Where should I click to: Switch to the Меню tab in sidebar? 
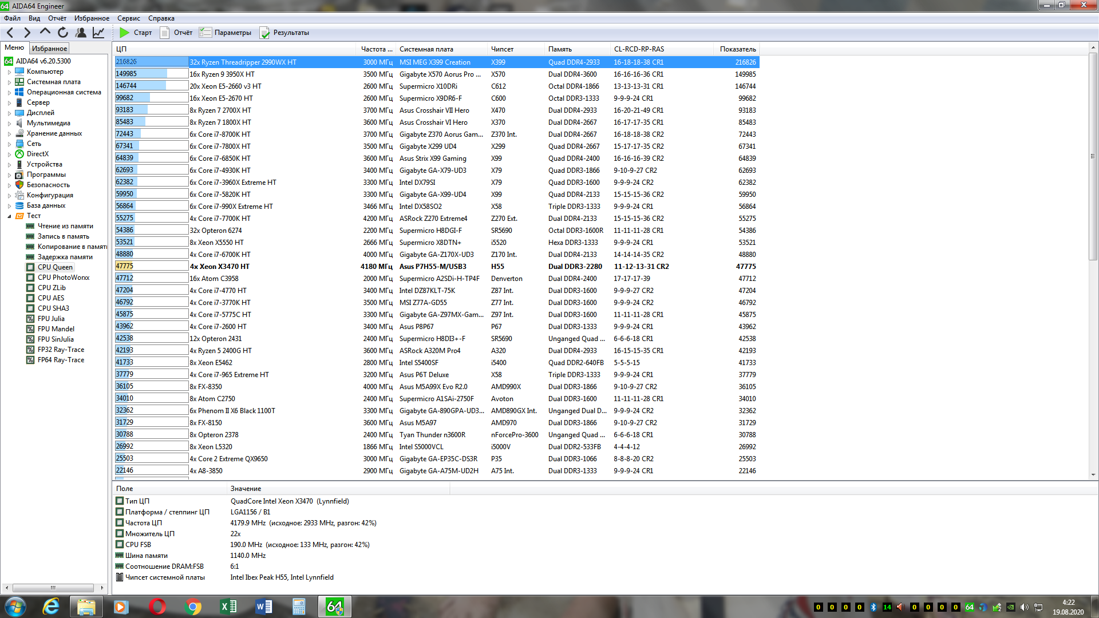pos(14,47)
